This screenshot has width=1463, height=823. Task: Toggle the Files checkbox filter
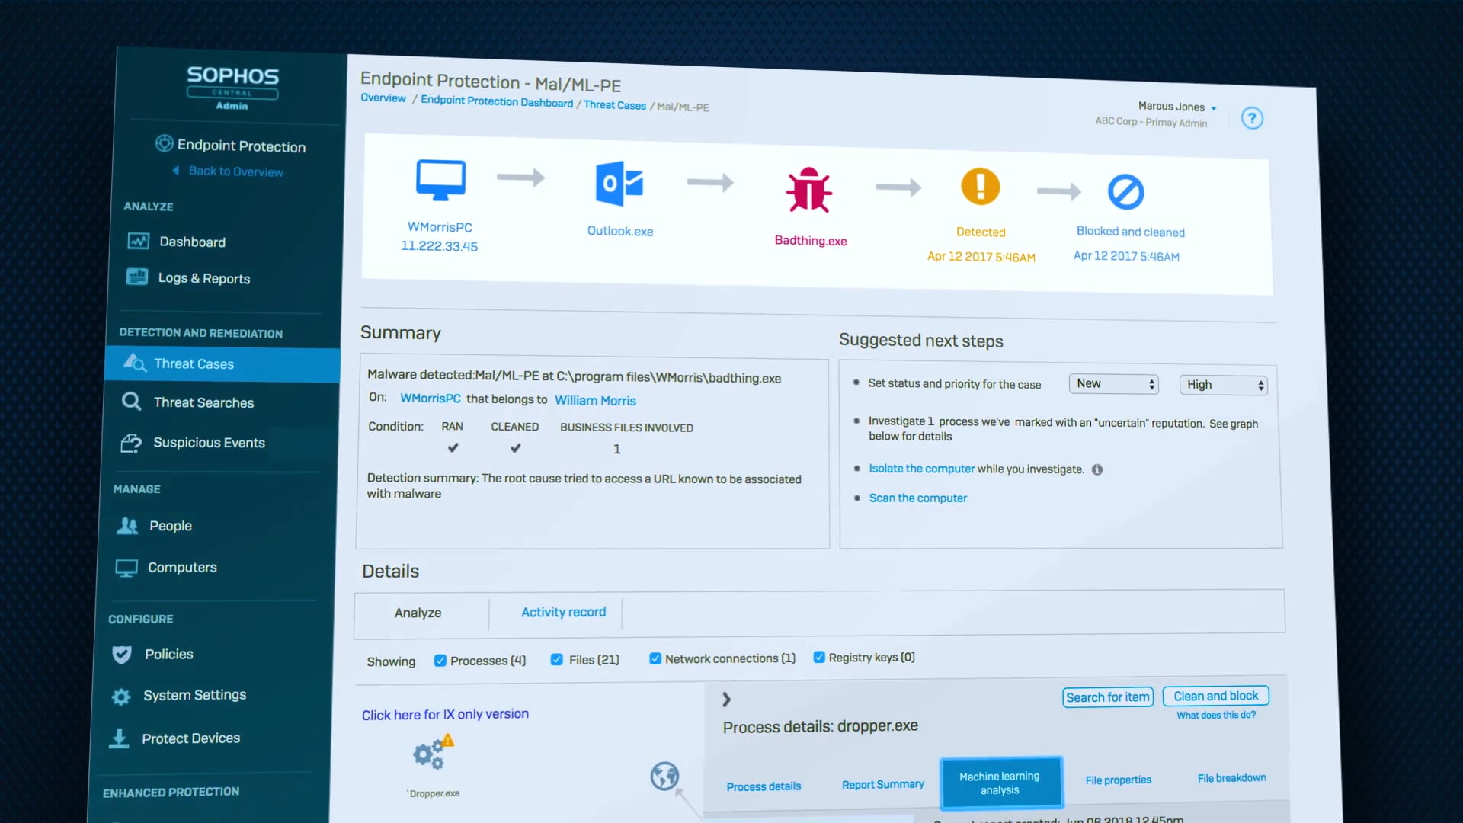click(x=555, y=660)
